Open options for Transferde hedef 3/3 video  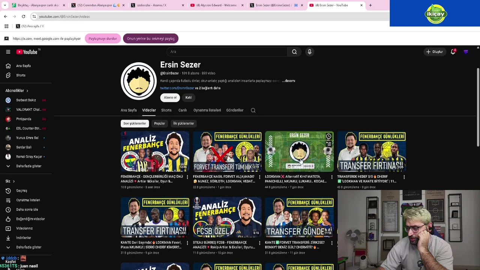pos(404,177)
